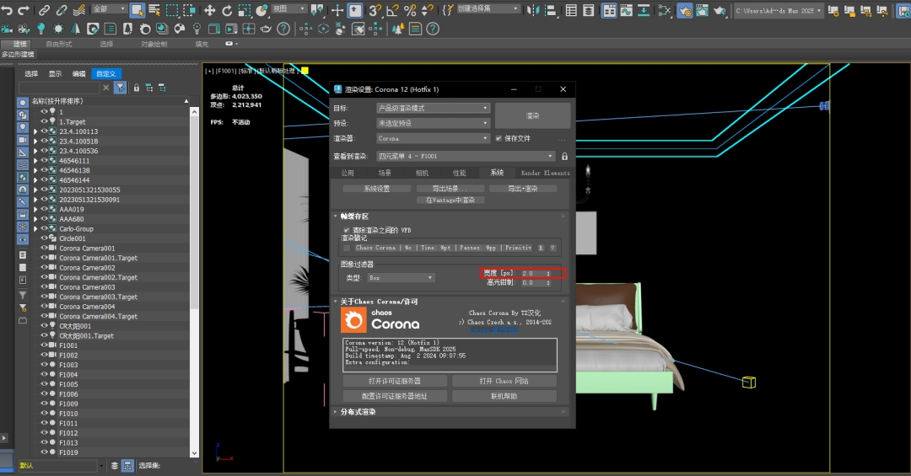The image size is (911, 476).
Task: Click the scene explorer vertical scrollbar
Action: [x=194, y=281]
